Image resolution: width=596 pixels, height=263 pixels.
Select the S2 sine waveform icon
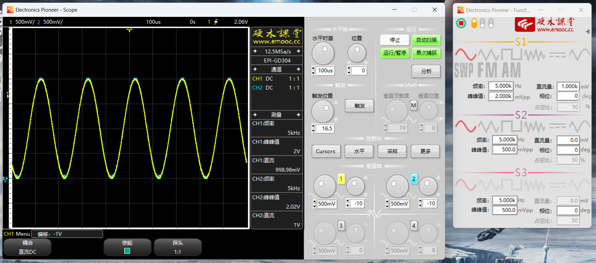(465, 126)
